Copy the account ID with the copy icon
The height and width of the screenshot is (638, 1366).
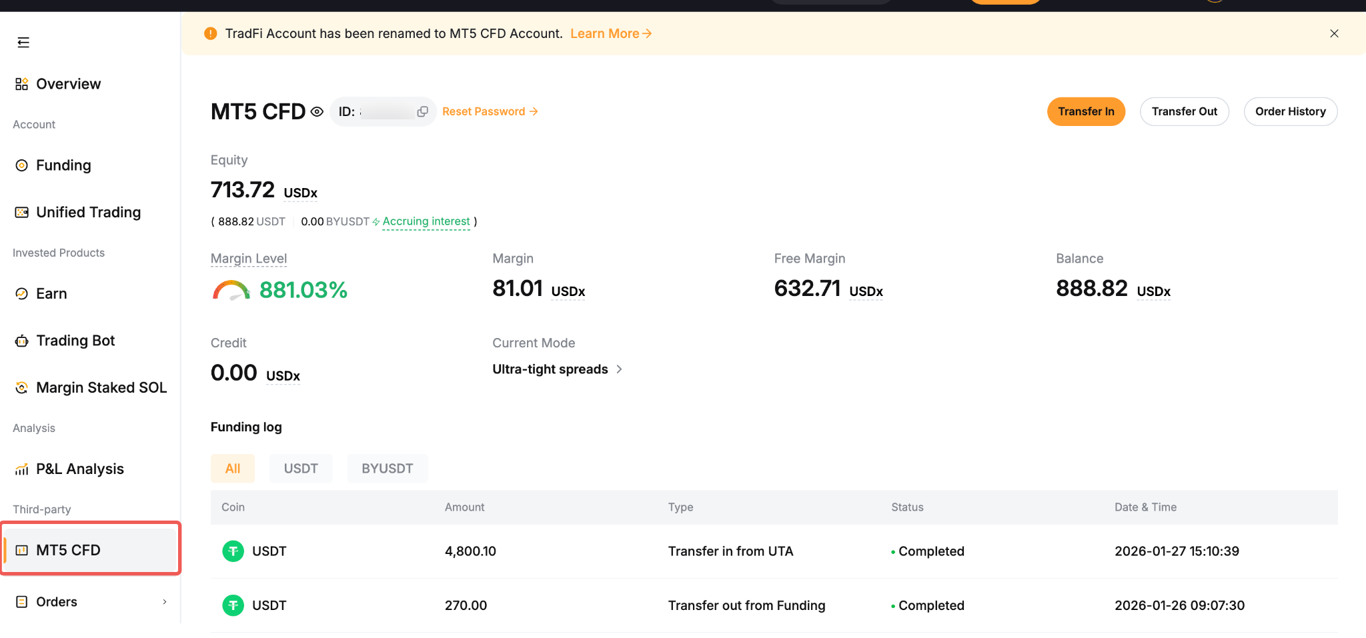click(422, 112)
